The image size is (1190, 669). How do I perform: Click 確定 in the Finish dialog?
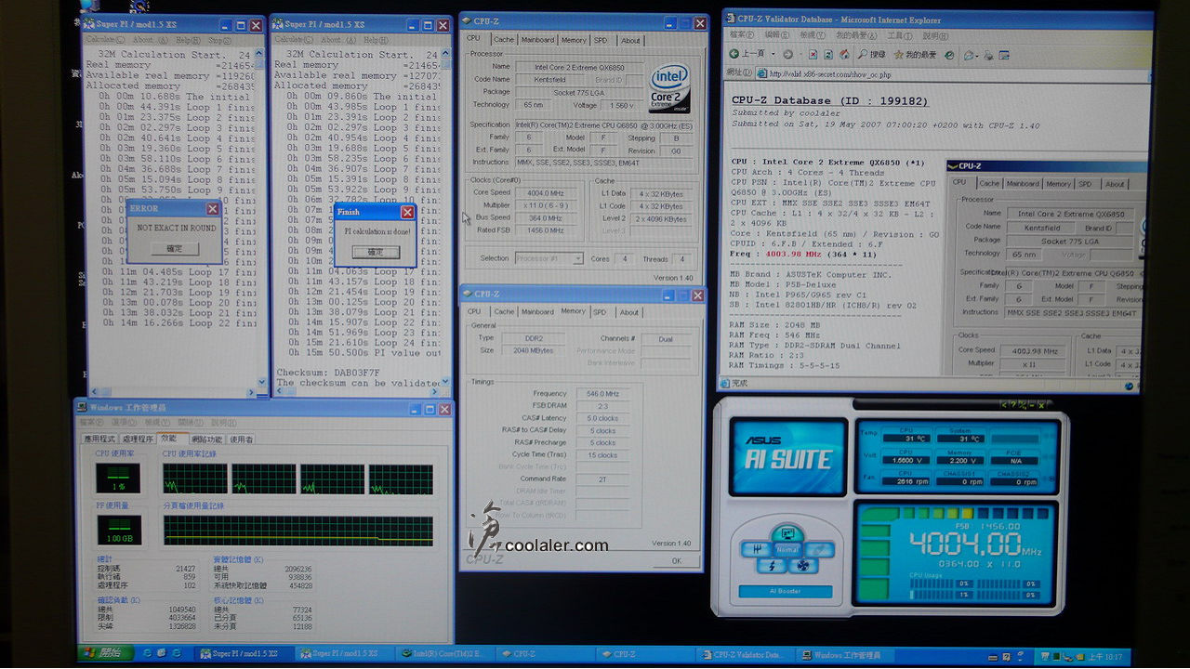pos(375,252)
